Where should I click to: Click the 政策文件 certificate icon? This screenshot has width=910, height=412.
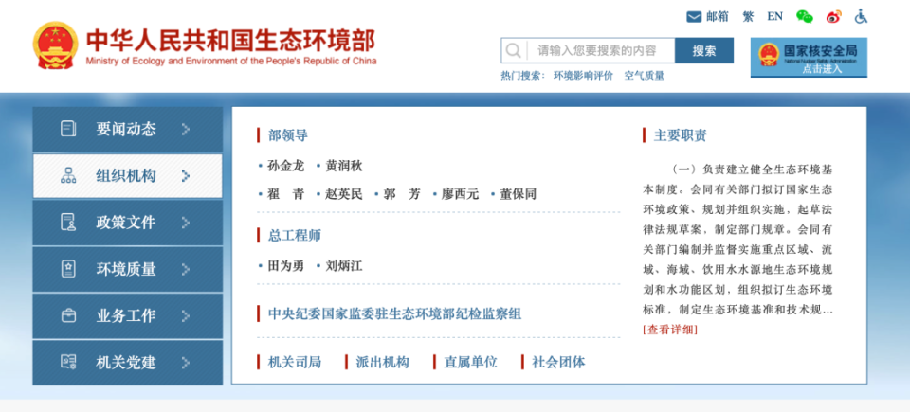pyautogui.click(x=68, y=223)
